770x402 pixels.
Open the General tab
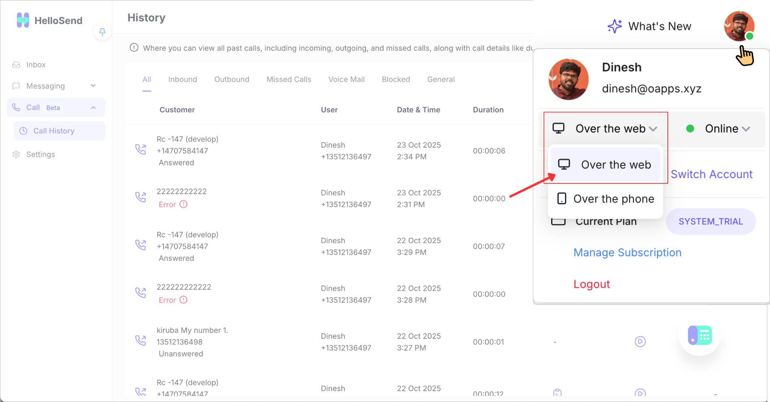[441, 79]
